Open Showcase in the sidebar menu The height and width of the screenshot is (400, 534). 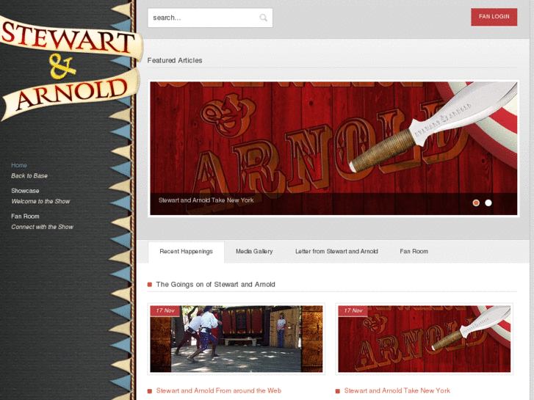tap(25, 191)
